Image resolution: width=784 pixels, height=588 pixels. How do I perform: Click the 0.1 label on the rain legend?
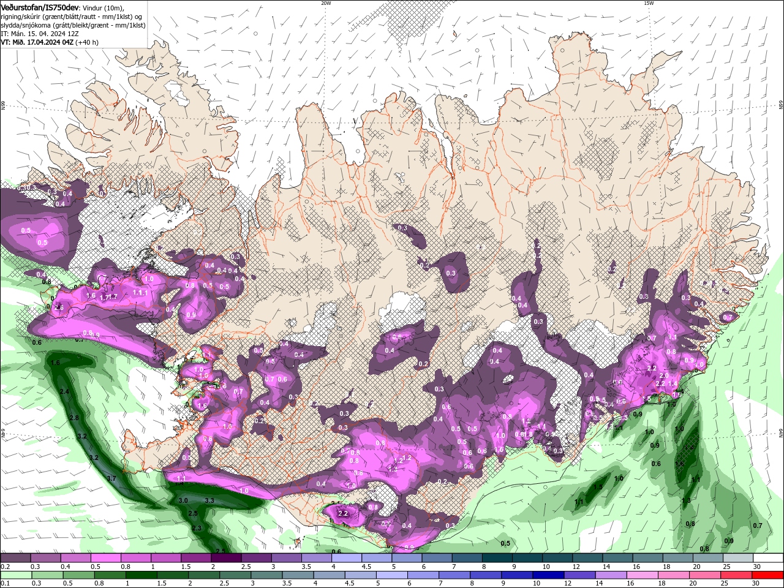6,584
